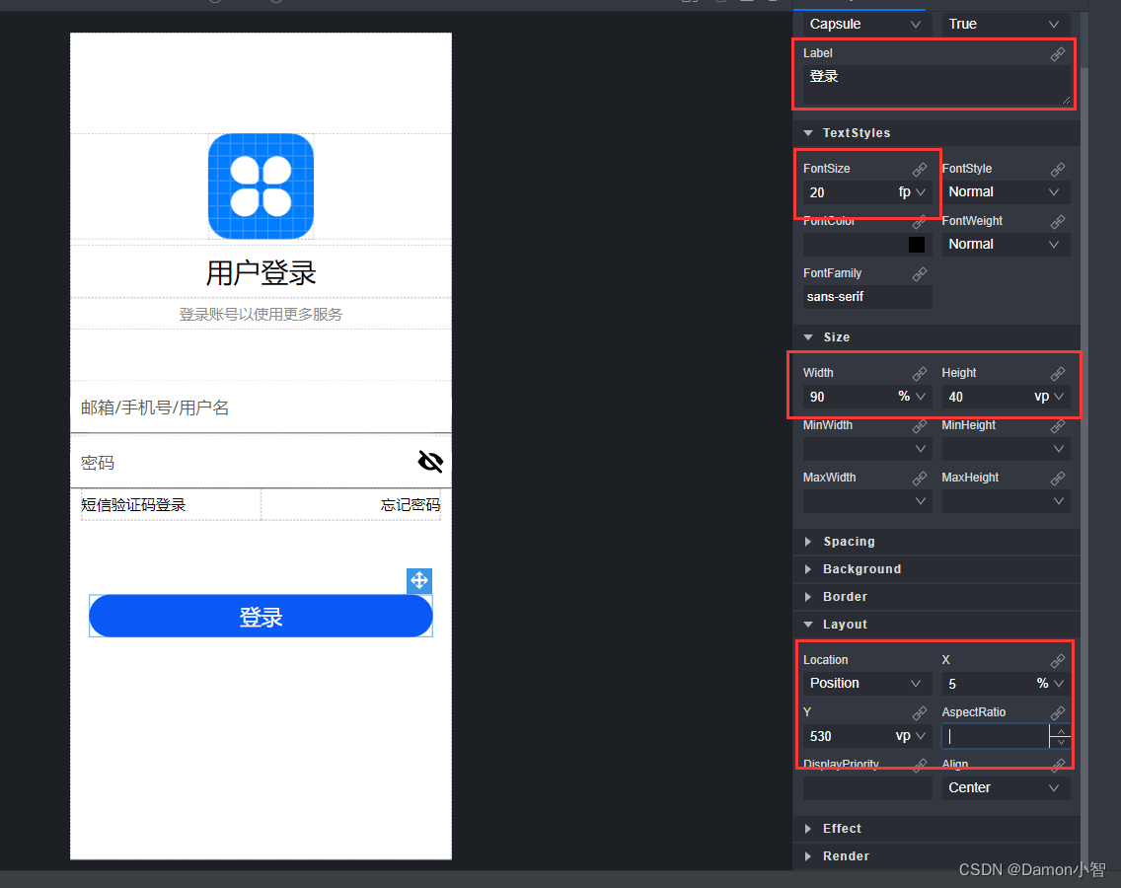The image size is (1121, 888).
Task: Click 短信验证码登录 text in preview
Action: 133,505
